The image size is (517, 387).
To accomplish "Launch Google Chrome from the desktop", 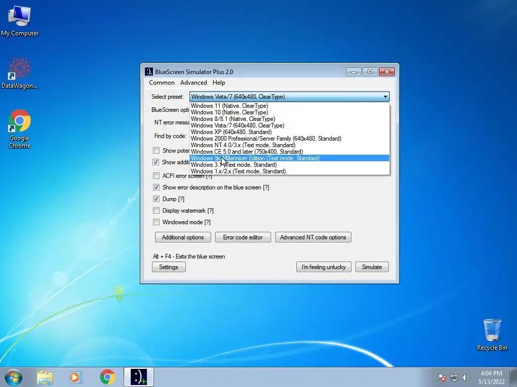I will click(x=20, y=128).
